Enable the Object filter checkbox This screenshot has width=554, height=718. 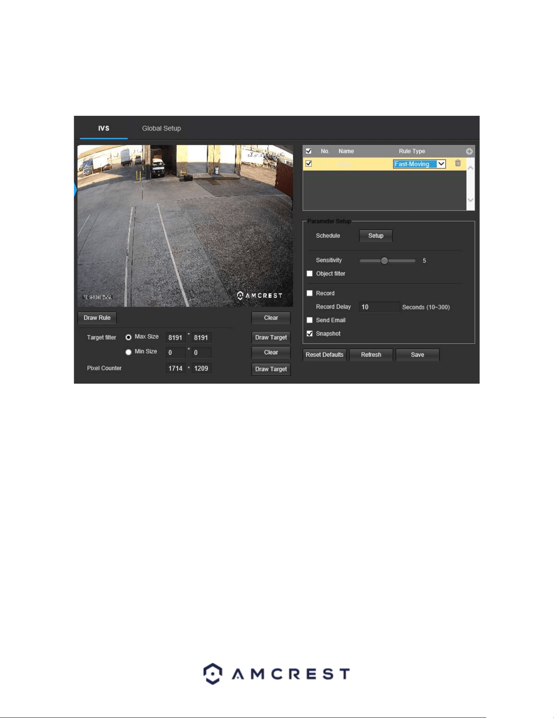pos(309,274)
